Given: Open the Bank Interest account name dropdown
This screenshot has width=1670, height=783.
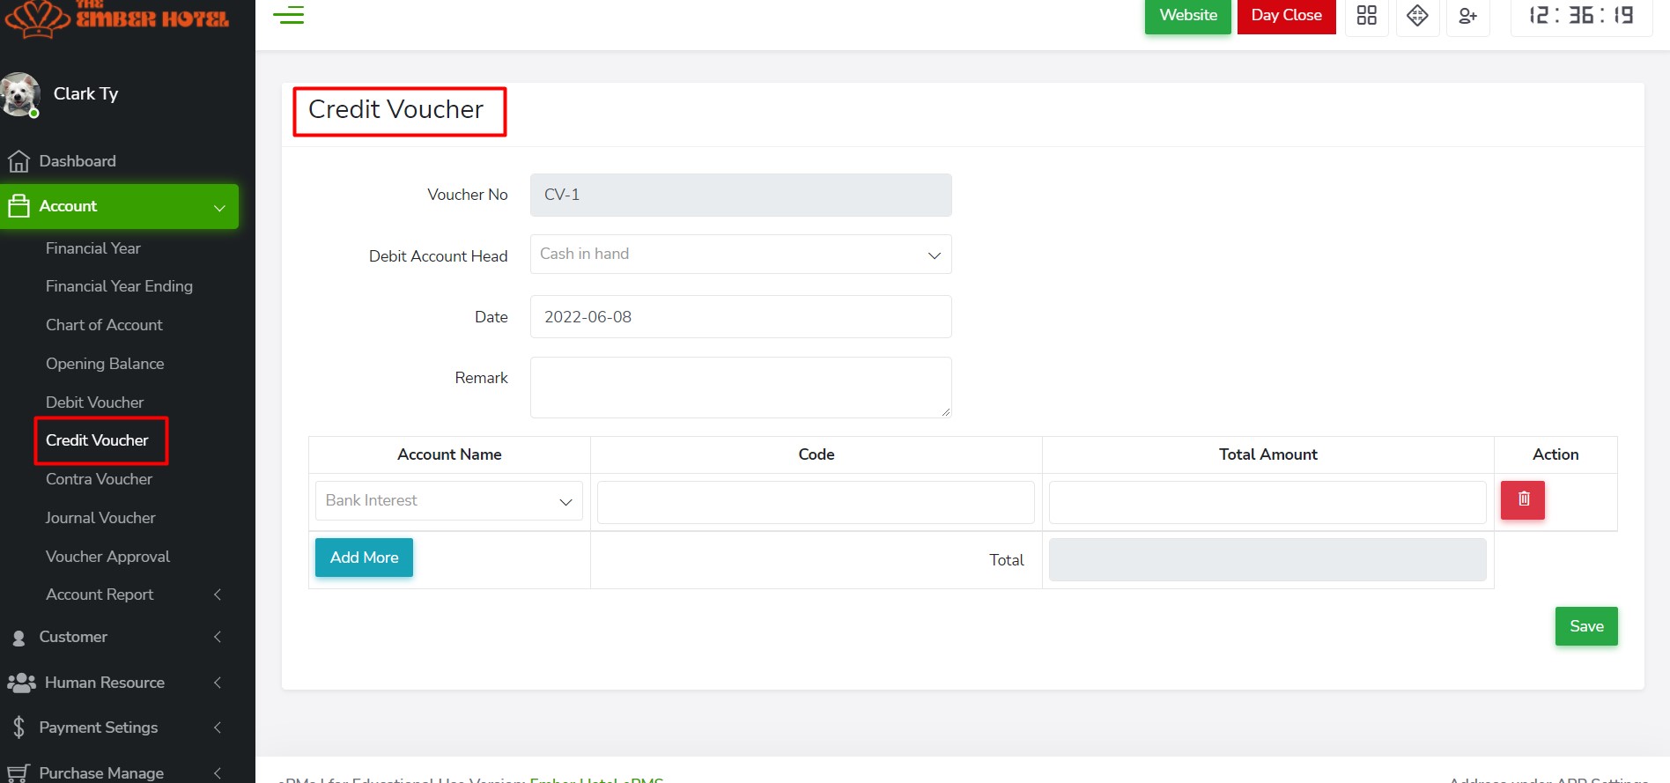Looking at the screenshot, I should click(449, 501).
